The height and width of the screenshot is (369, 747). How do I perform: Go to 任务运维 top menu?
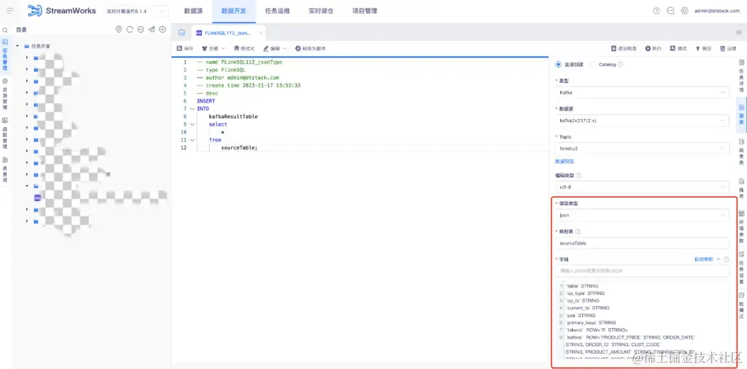[277, 11]
